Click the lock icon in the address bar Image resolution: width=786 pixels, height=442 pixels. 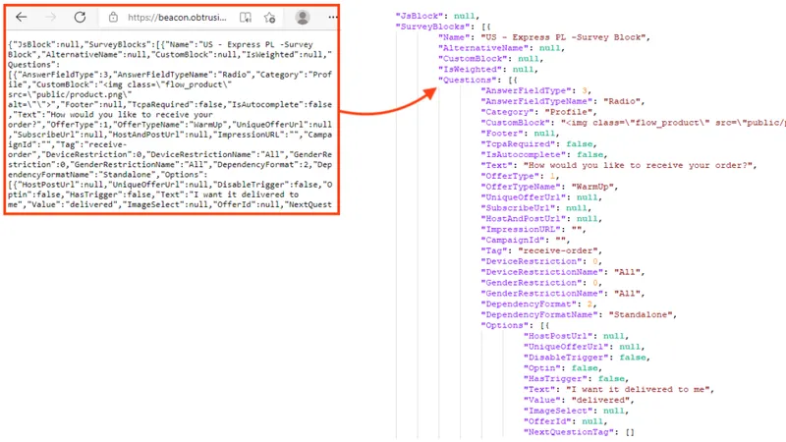pyautogui.click(x=113, y=17)
